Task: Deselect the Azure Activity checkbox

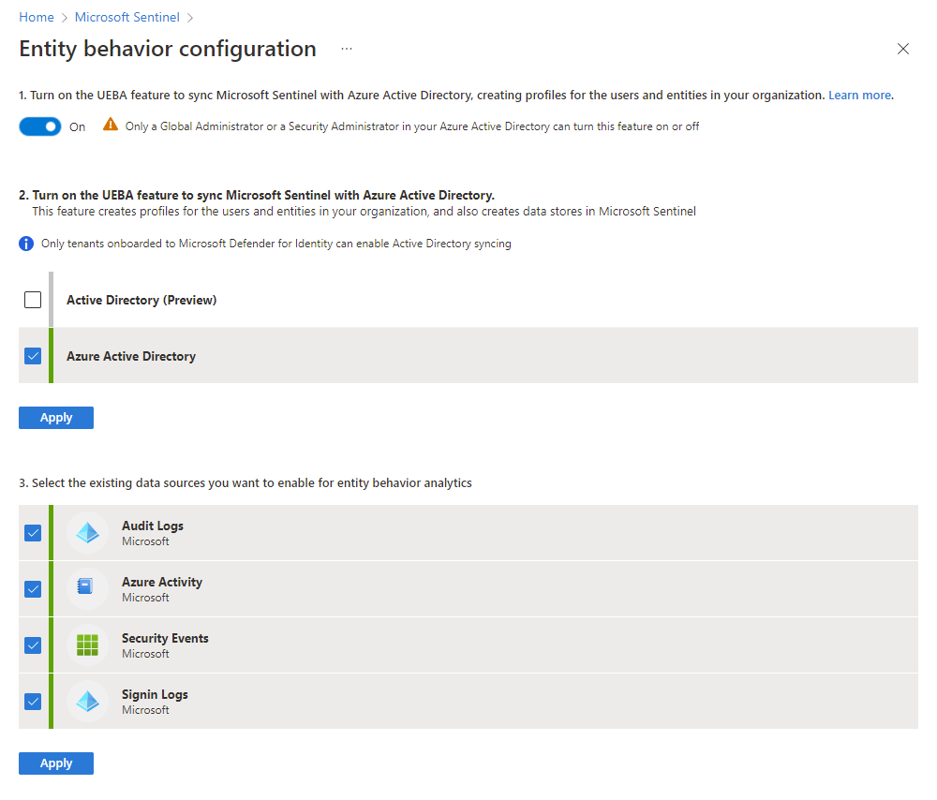Action: [33, 589]
